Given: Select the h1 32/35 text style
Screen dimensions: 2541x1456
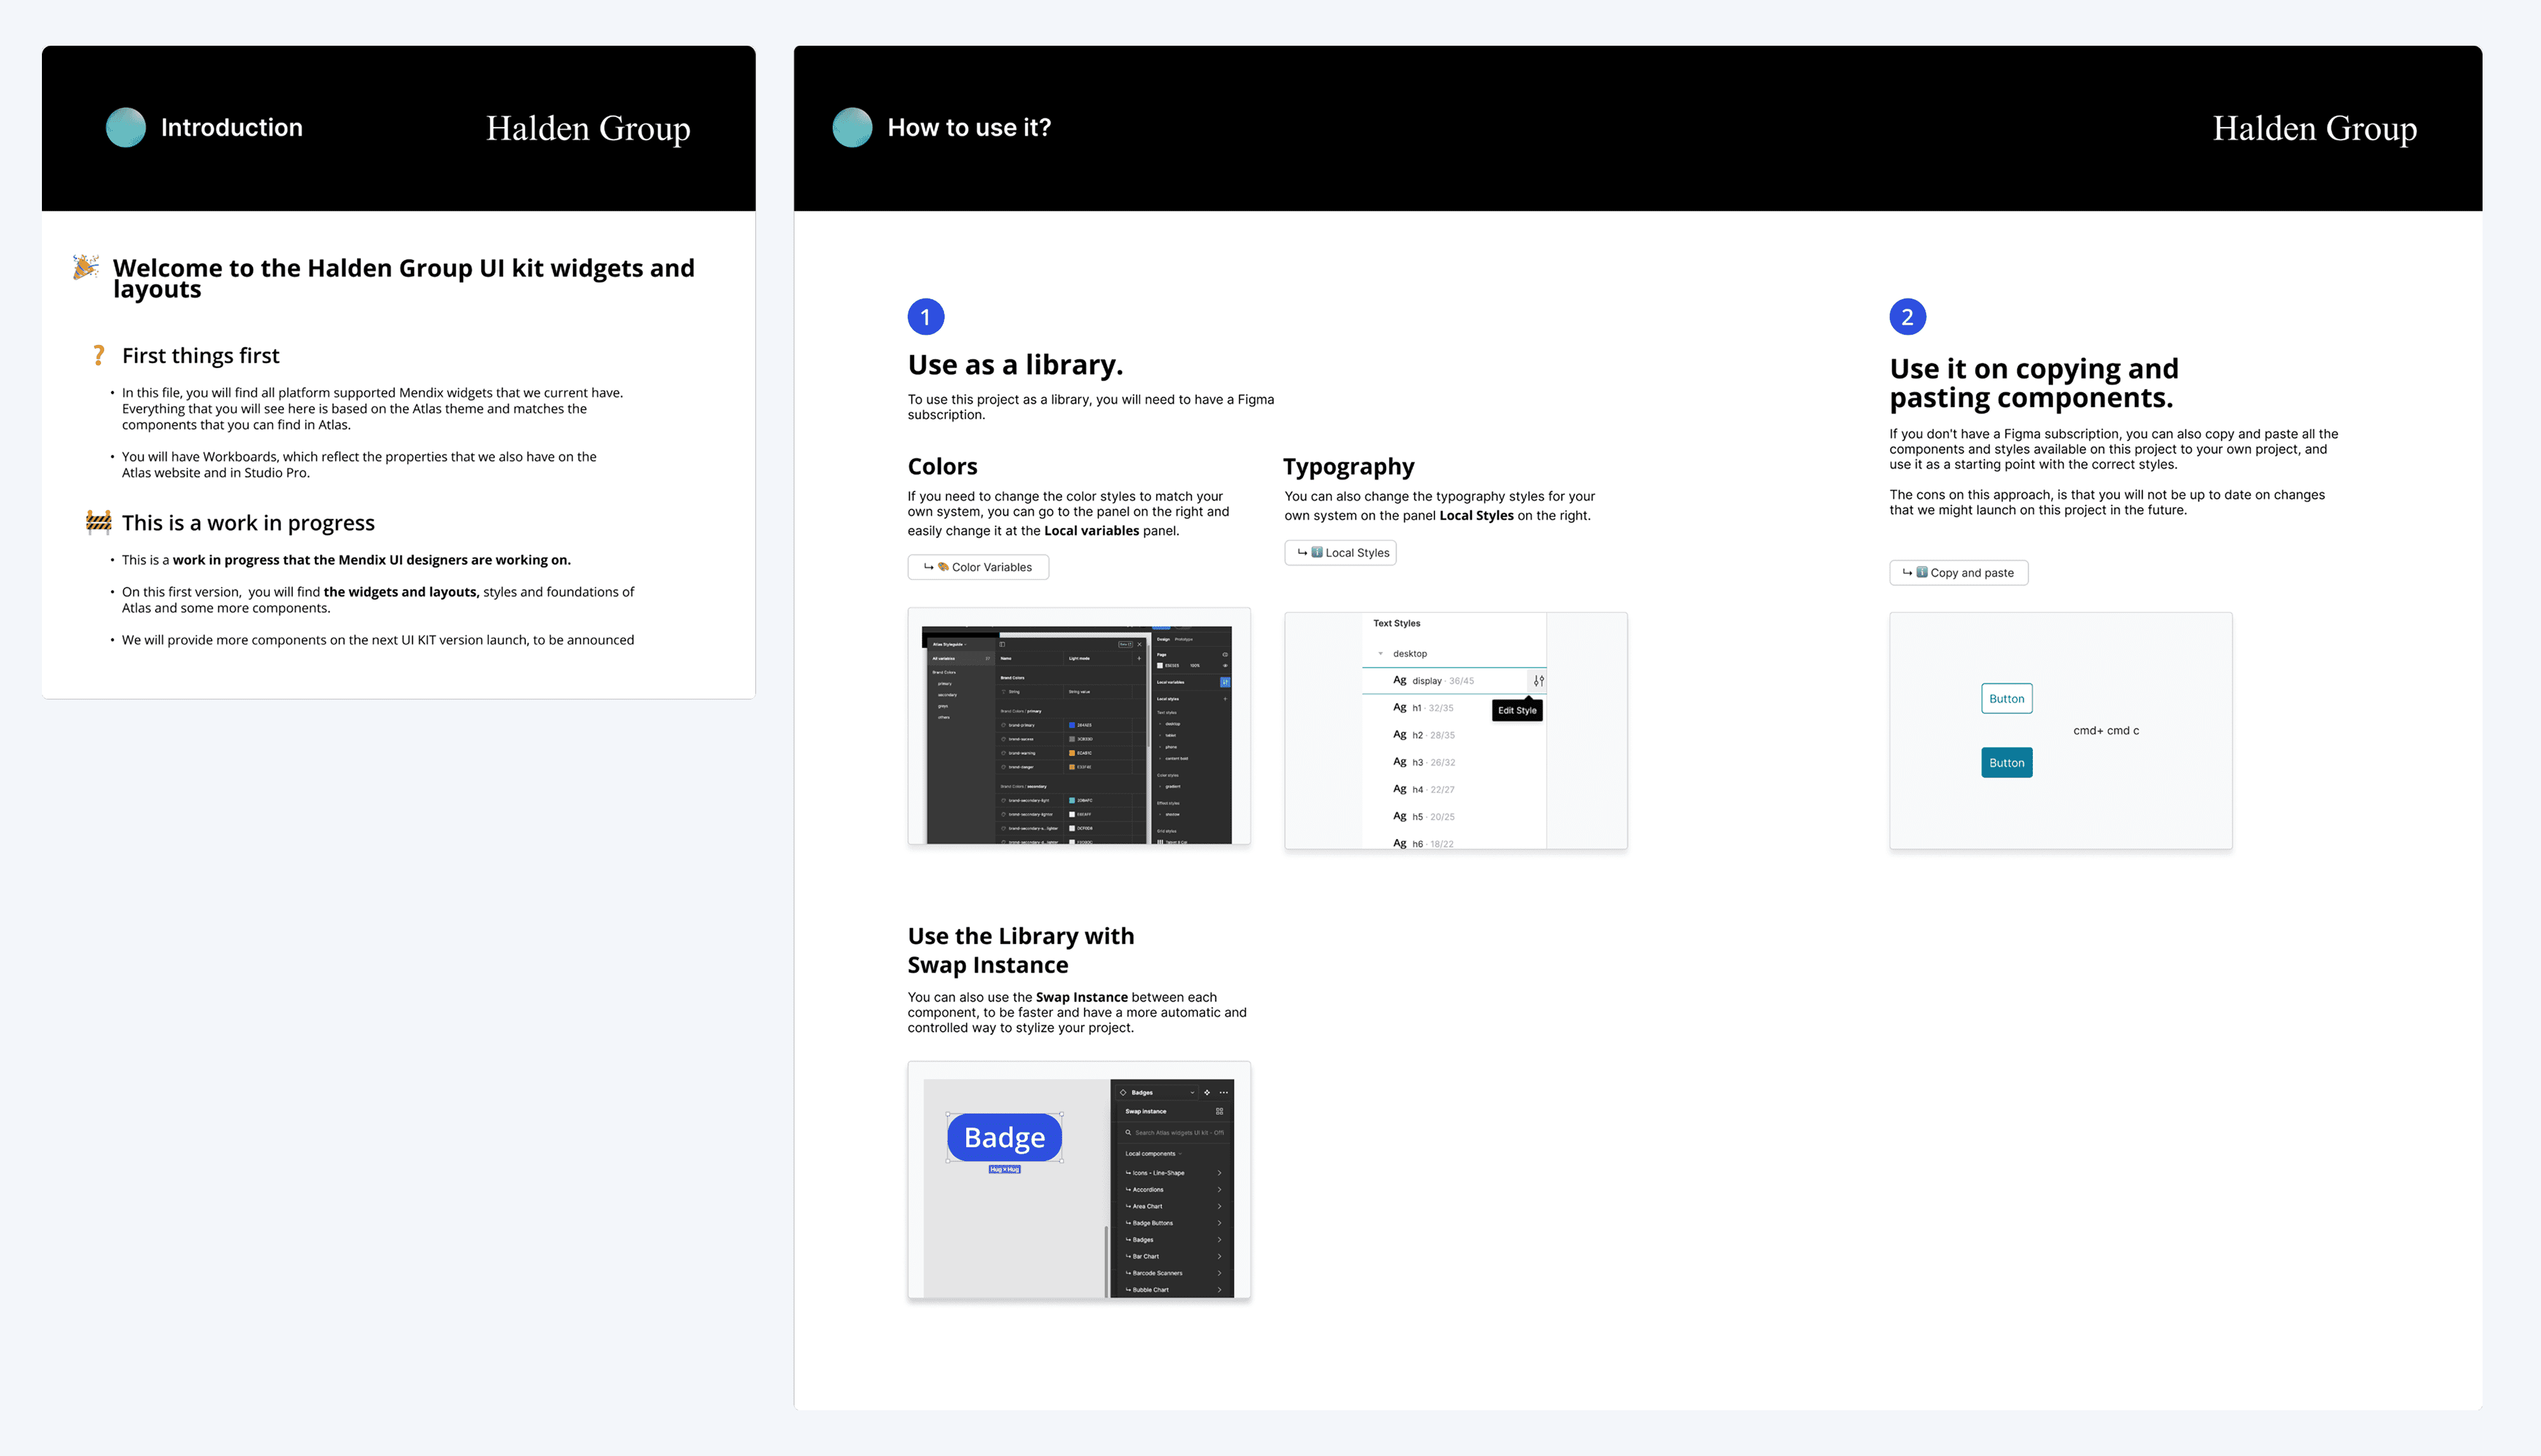Looking at the screenshot, I should click(1424, 708).
